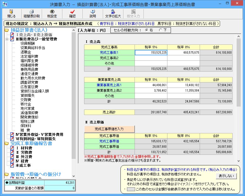
Task: Close the 決算書入力 window
Action: (x=237, y=3)
